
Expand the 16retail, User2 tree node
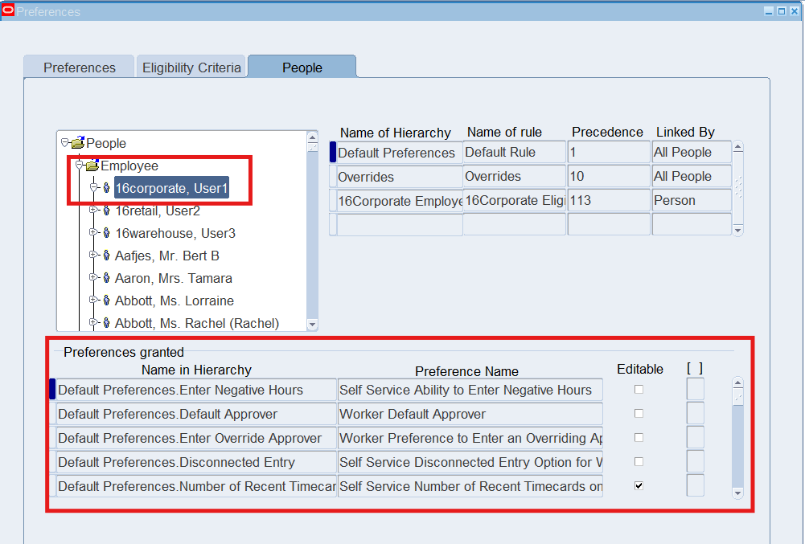(x=93, y=211)
